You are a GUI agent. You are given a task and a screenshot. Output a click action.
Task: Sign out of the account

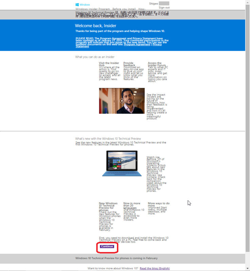click(x=164, y=7)
